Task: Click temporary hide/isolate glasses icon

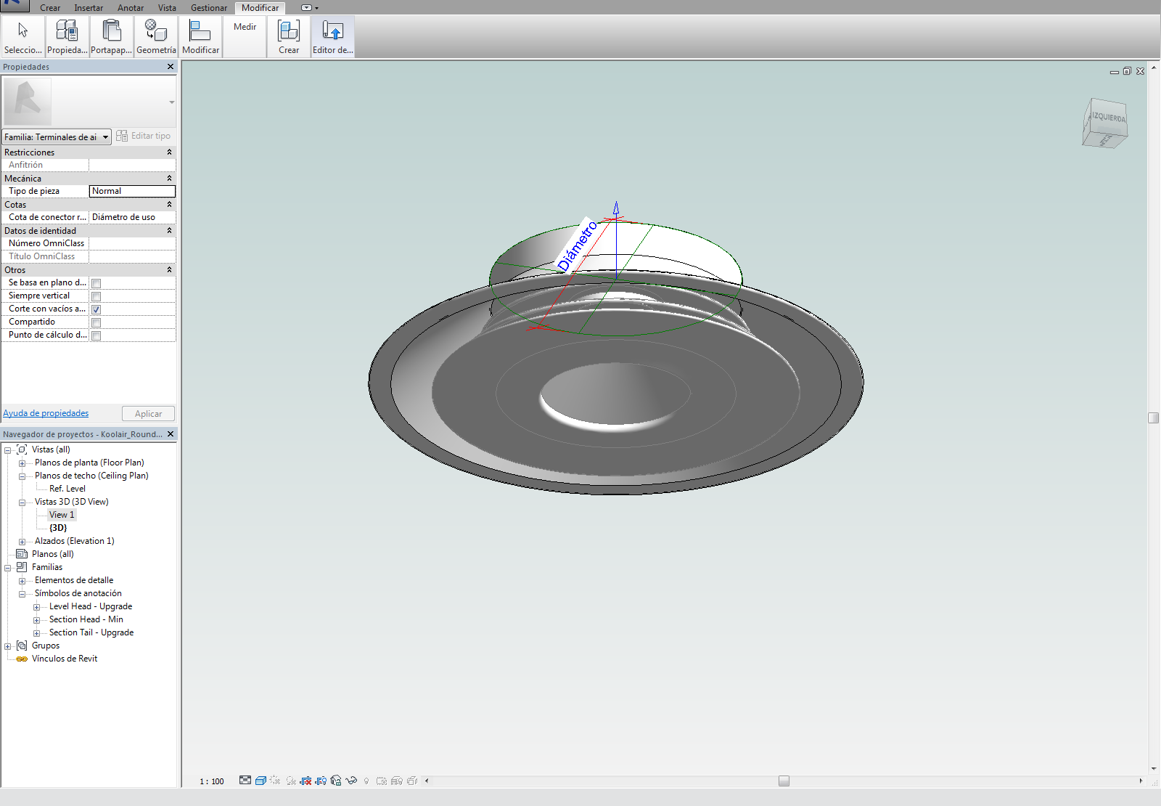Action: [351, 781]
